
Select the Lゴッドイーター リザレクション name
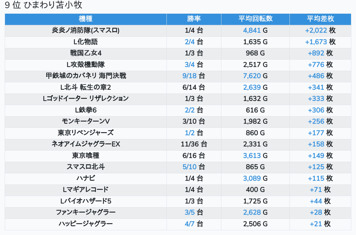86,98
